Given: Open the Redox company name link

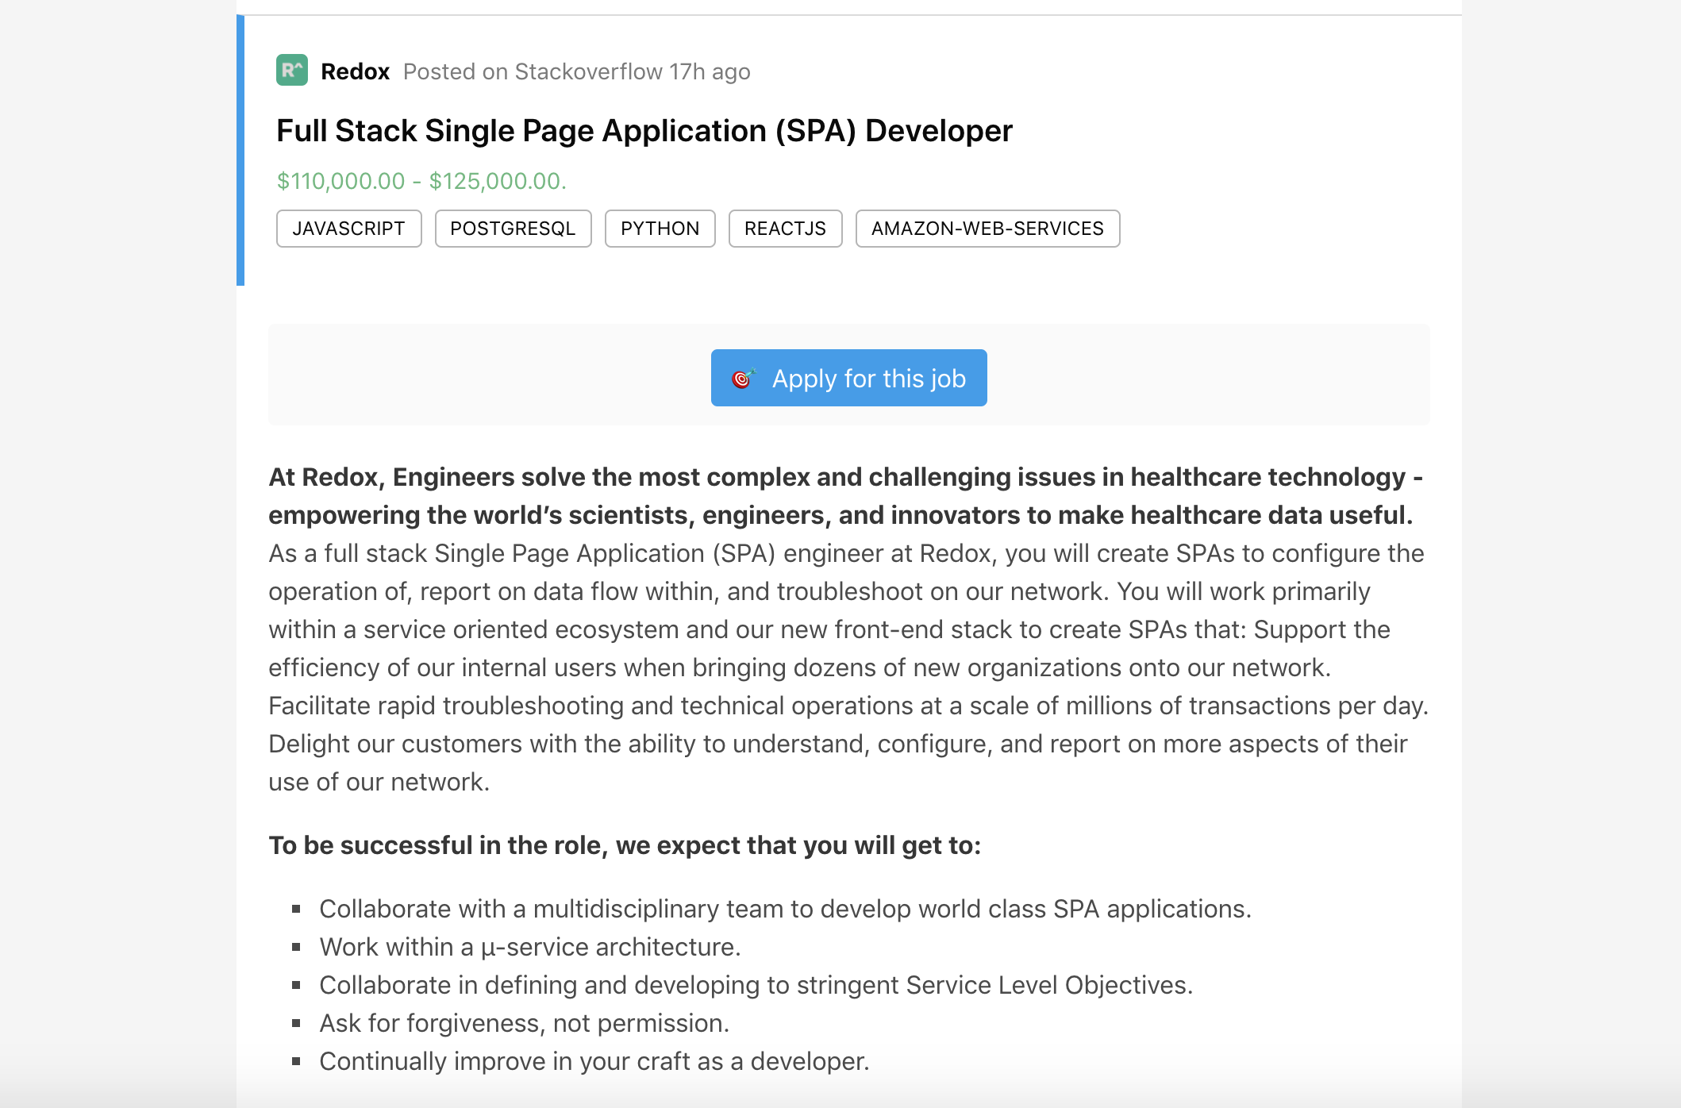Looking at the screenshot, I should coord(355,71).
